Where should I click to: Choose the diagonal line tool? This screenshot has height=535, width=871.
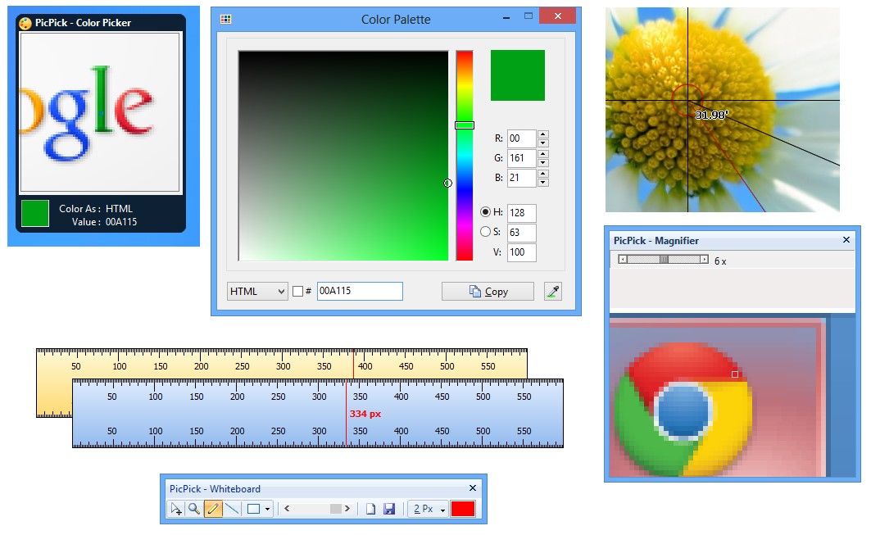coord(232,509)
